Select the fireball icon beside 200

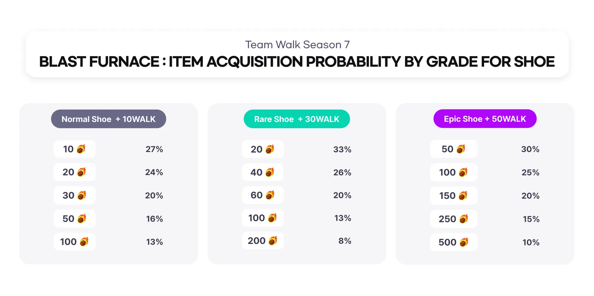[273, 241]
